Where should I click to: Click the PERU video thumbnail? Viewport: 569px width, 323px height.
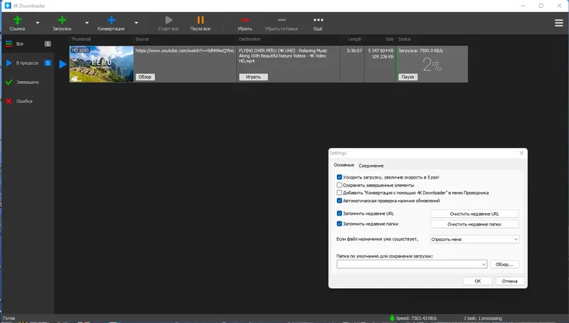(x=102, y=64)
